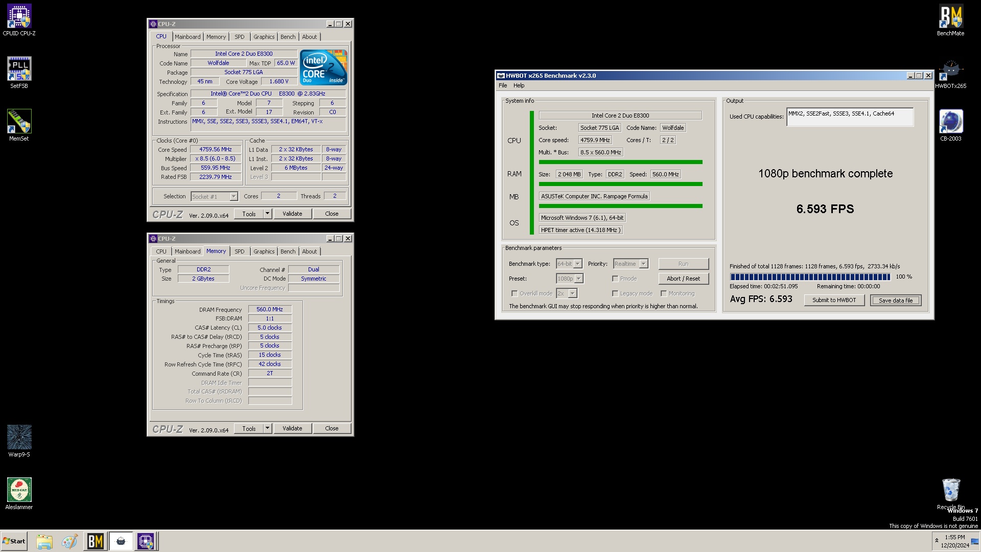Open the HWBOTx265 desktop shortcut
The width and height of the screenshot is (981, 552).
[x=950, y=73]
